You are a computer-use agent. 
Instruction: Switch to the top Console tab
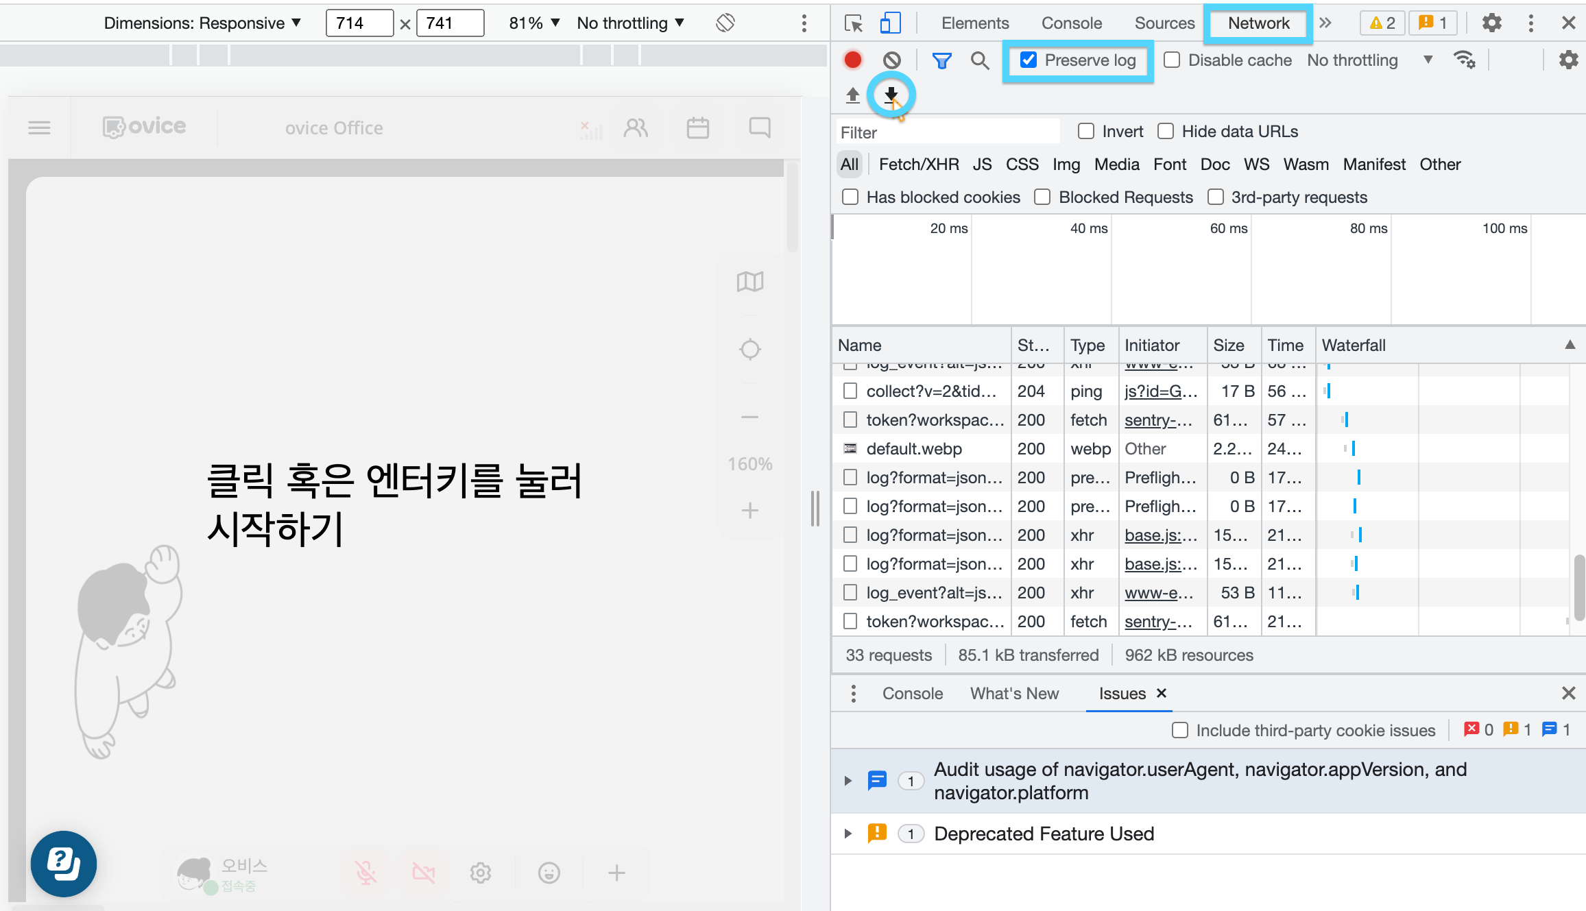(1072, 23)
